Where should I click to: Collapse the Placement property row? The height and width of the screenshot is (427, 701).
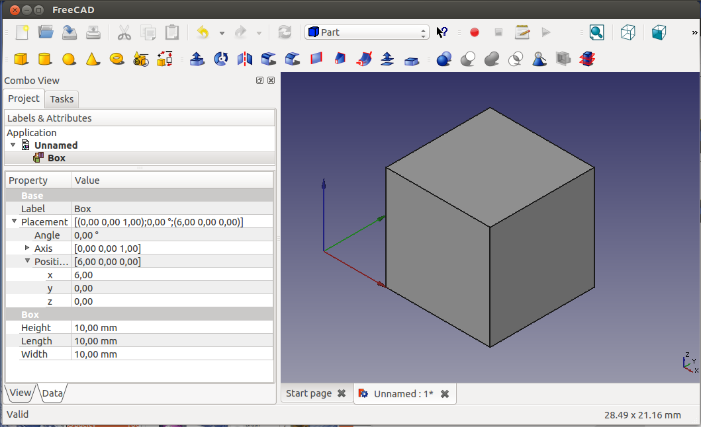[x=14, y=221]
